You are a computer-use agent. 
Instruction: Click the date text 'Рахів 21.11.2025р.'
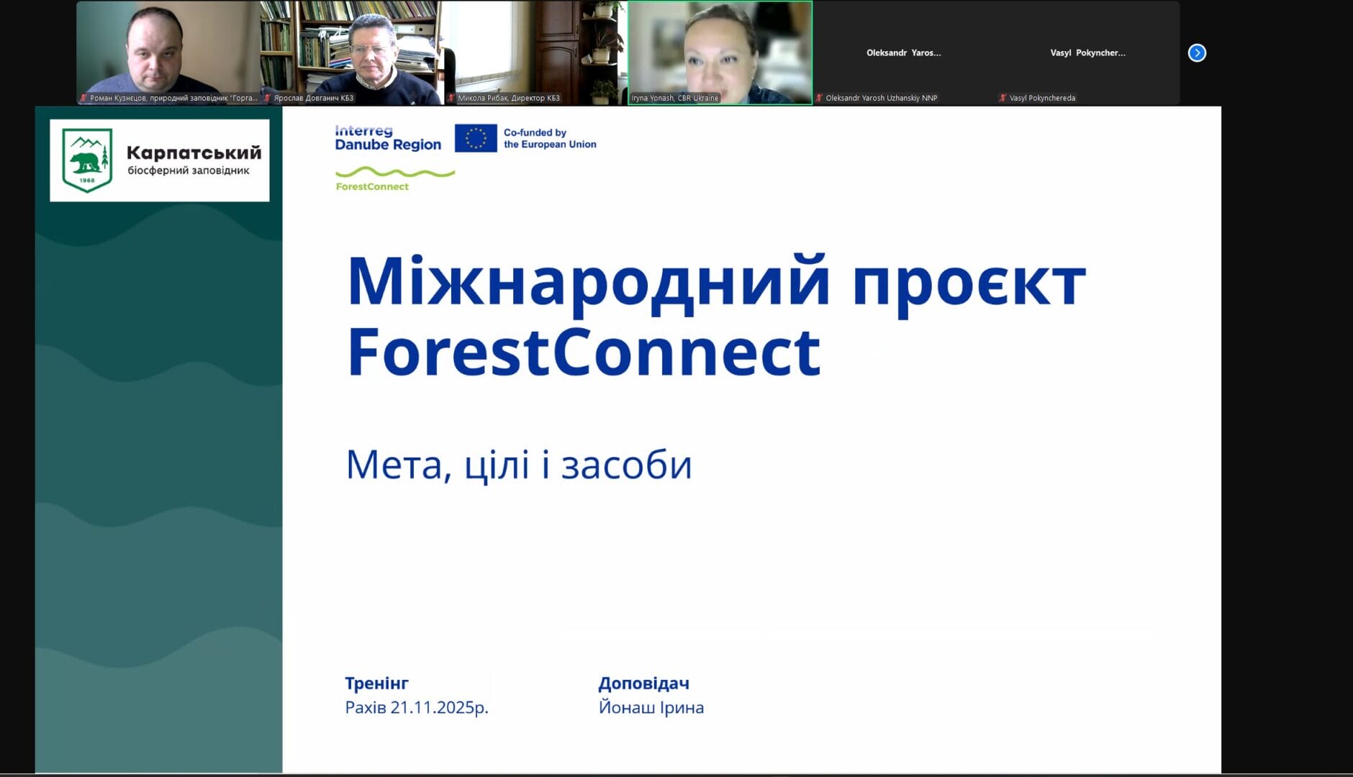point(416,707)
